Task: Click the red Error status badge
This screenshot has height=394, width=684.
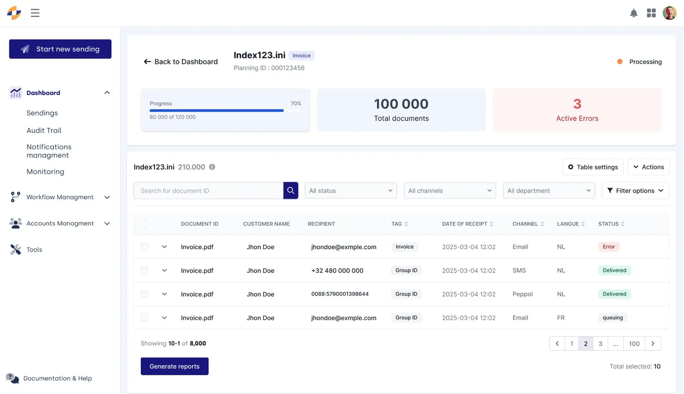Action: 609,247
